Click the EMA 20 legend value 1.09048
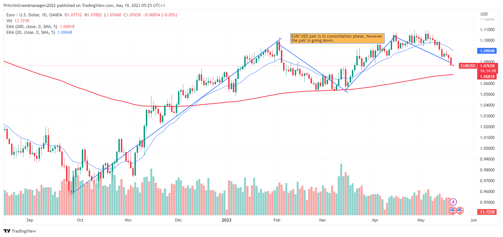The height and width of the screenshot is (237, 503). (x=65, y=32)
